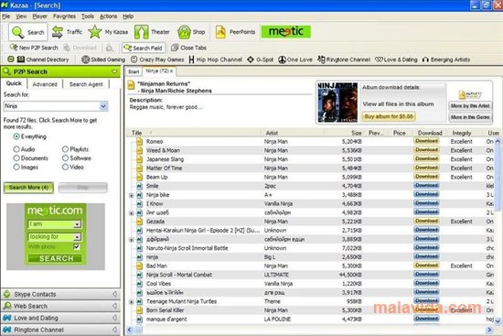503x336 pixels.
Task: Open the File menu
Action: click(x=6, y=16)
